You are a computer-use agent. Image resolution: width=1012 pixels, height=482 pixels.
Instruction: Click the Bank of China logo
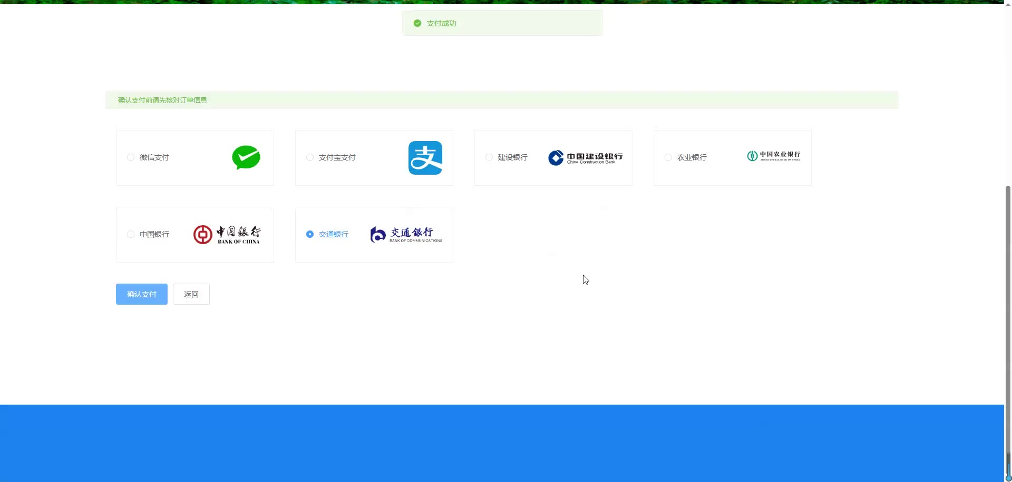click(227, 235)
